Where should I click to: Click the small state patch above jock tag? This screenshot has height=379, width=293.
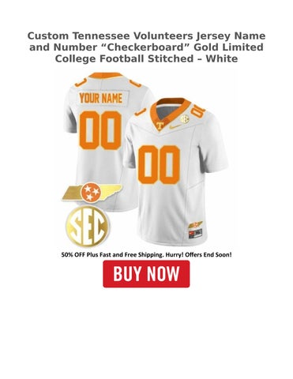click(195, 225)
